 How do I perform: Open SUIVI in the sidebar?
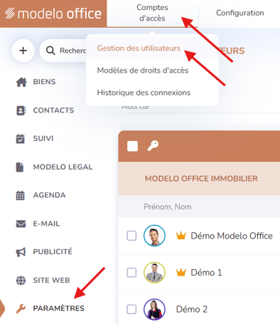[43, 138]
